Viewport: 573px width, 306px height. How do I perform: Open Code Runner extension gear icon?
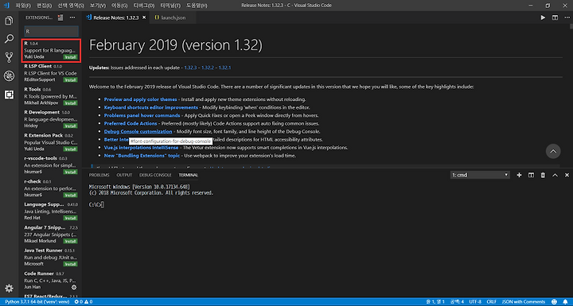74,287
